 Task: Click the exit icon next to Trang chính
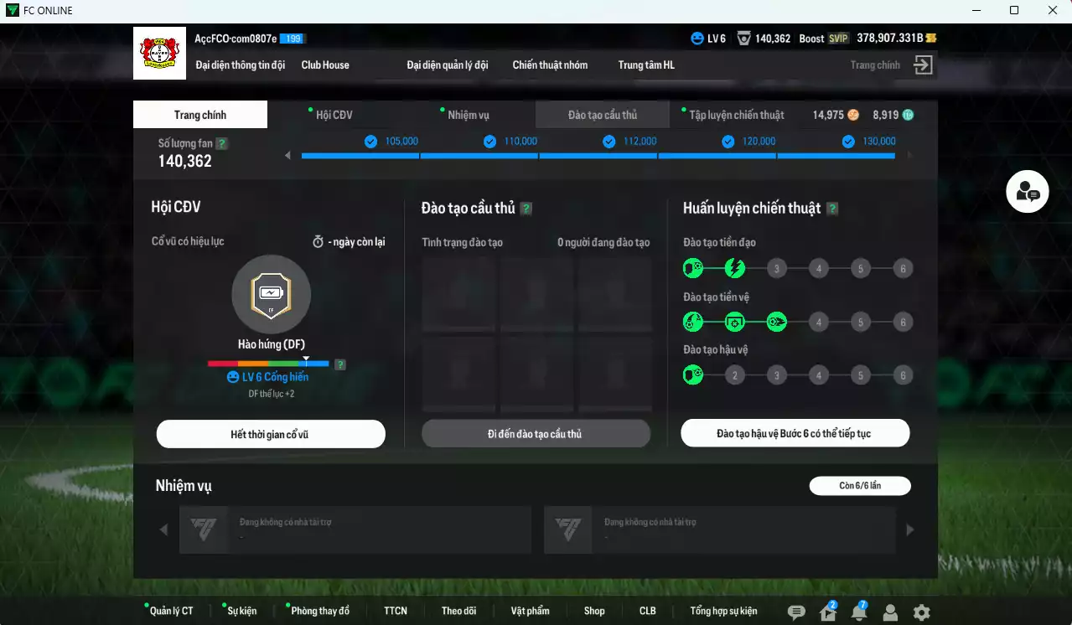point(923,65)
